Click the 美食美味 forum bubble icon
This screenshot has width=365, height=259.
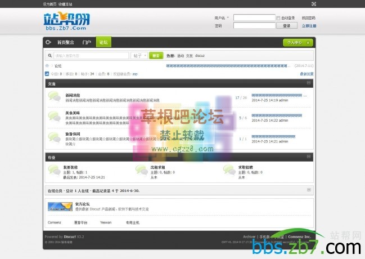tap(55, 117)
